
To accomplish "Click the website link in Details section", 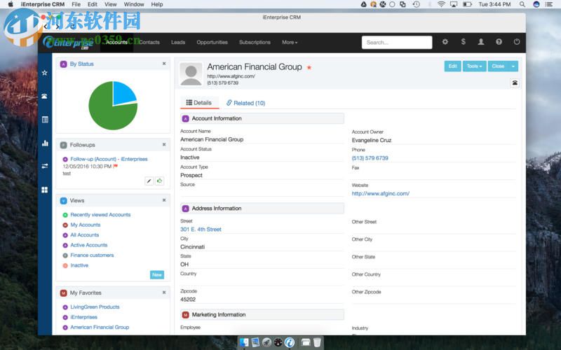I will coord(380,193).
